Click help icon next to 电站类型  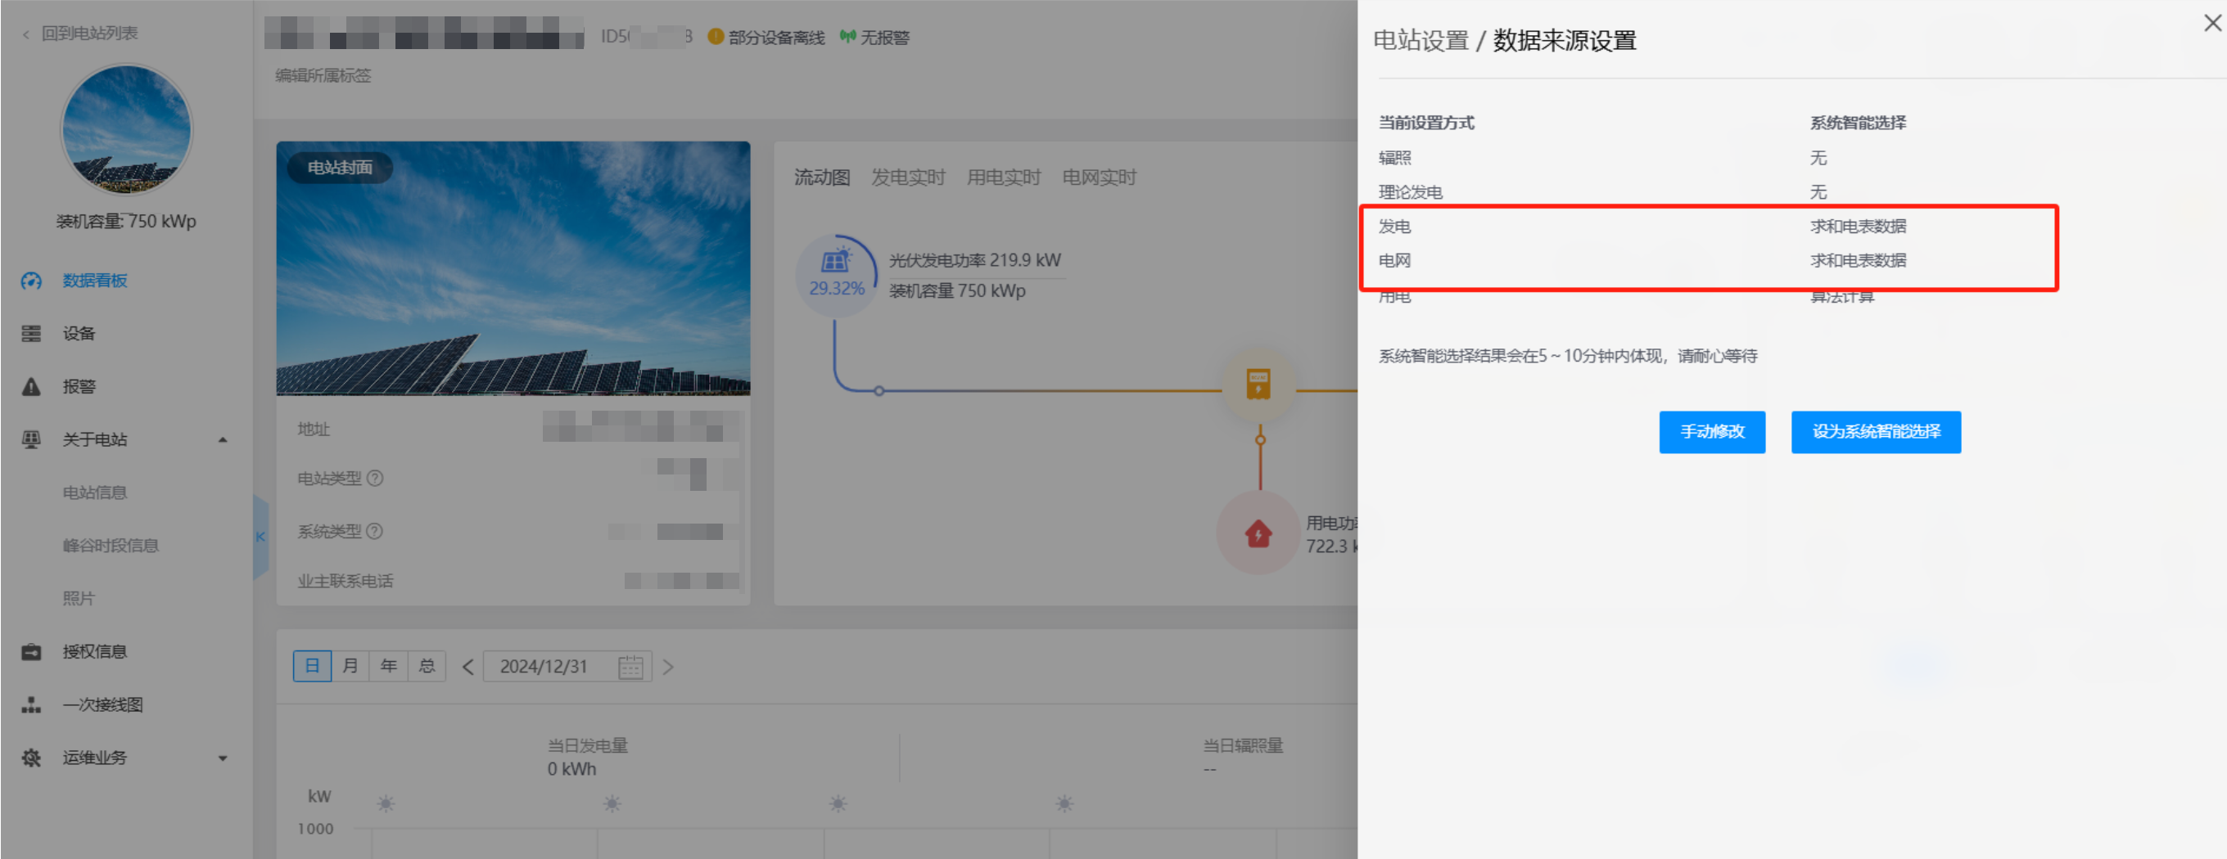point(375,479)
